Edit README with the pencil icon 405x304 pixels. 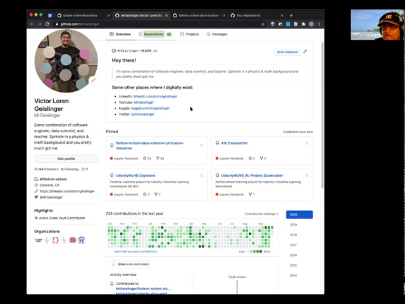(305, 51)
